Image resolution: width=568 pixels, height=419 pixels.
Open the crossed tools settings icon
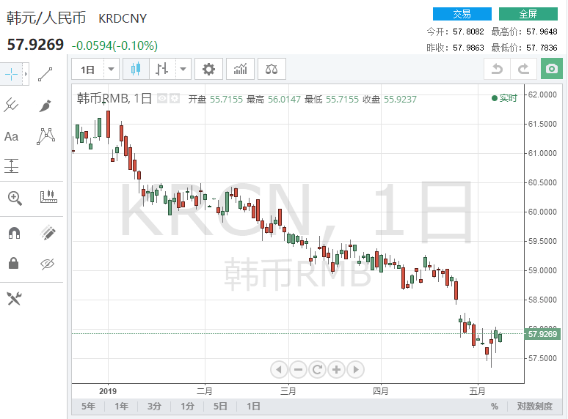pos(15,298)
